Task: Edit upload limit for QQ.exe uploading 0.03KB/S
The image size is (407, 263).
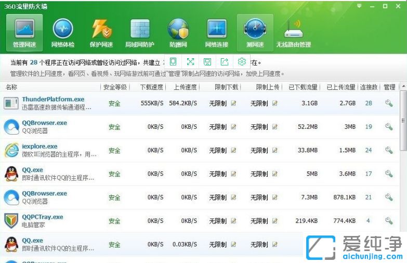Action: coord(274,244)
